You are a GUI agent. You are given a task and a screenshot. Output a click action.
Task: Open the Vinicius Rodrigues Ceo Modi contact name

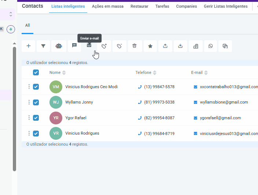click(x=91, y=87)
